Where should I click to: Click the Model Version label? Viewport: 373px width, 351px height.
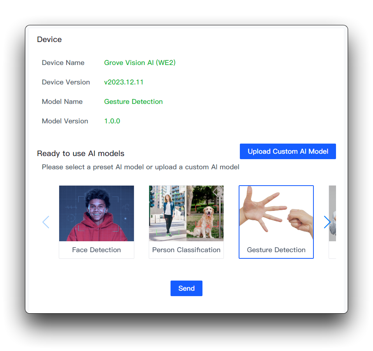65,121
